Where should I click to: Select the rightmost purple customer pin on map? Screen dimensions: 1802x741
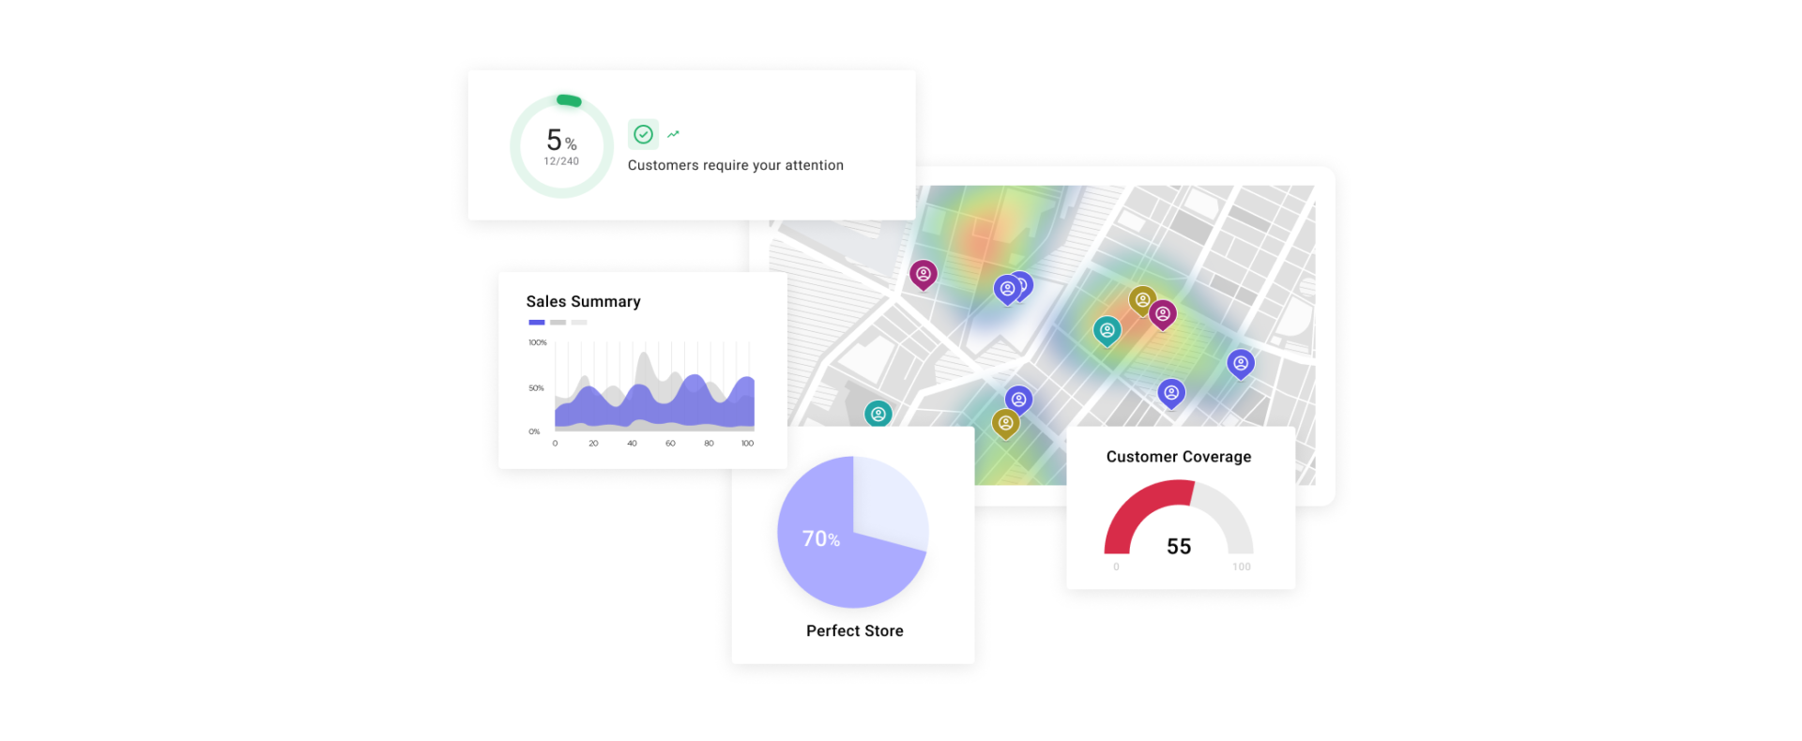1241,364
